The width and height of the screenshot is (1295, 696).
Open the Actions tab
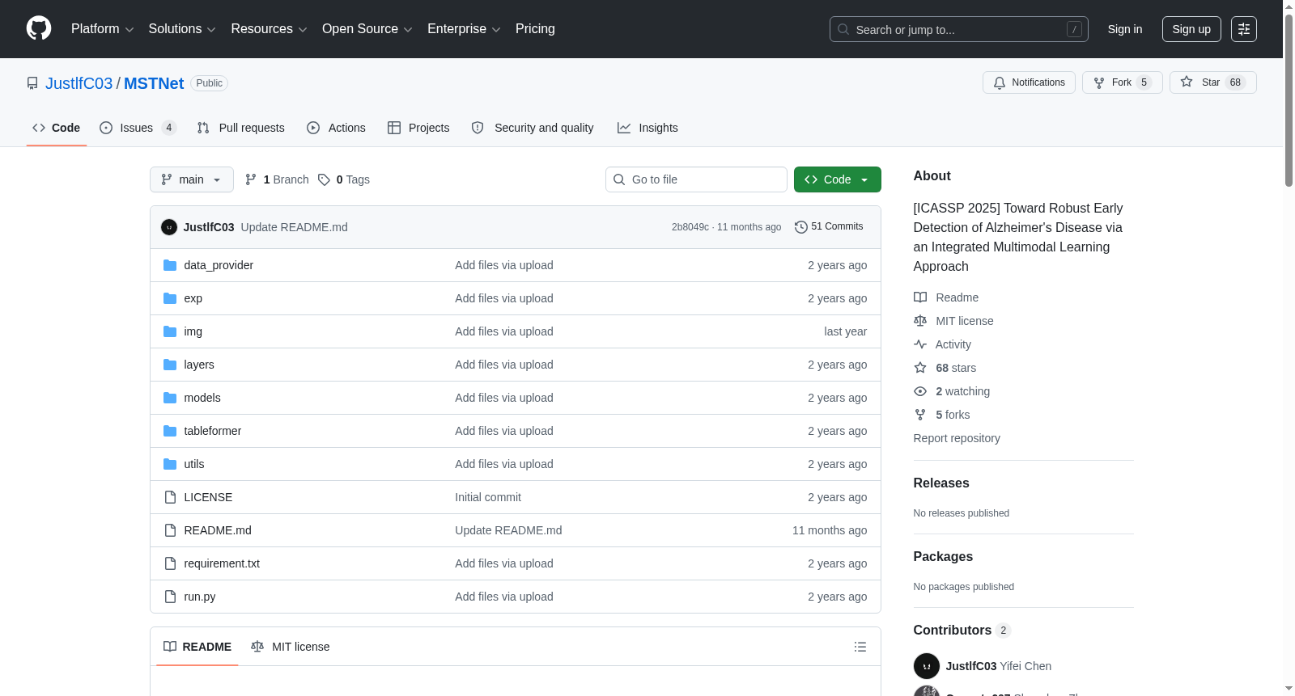coord(337,128)
